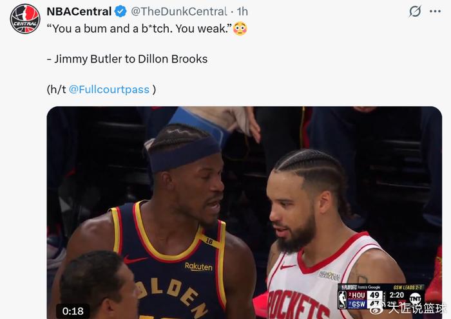Click the flushed face emoji
The image size is (451, 319).
tap(240, 28)
